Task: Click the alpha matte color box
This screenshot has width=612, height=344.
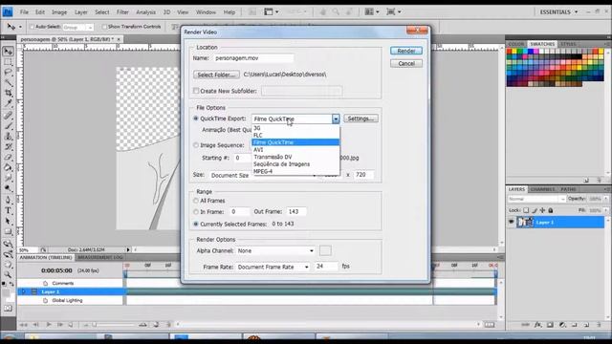Action: [x=325, y=250]
